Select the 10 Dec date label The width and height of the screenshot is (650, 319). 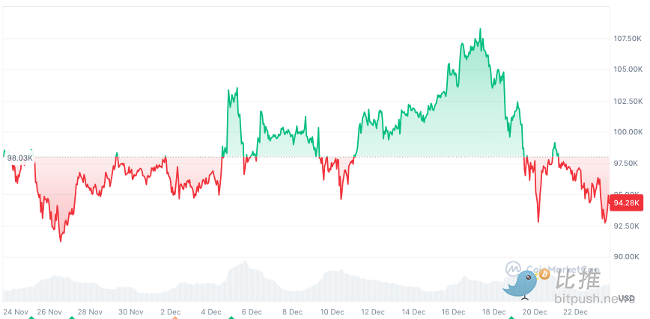331,312
